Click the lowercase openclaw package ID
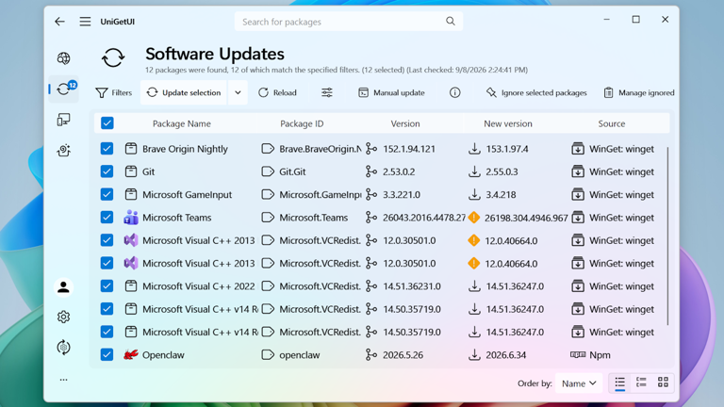 (300, 354)
